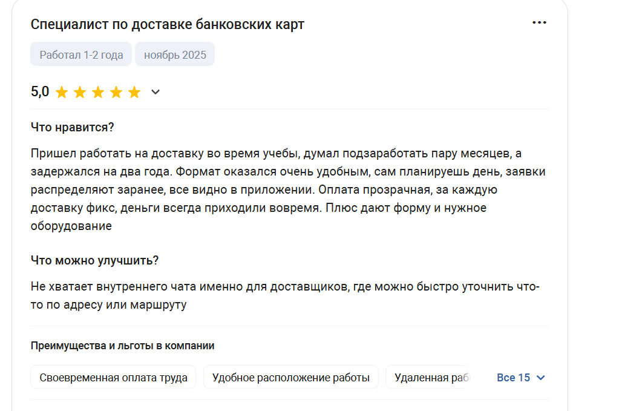Click "Преимущества и льготы в компании" heading

(x=122, y=346)
